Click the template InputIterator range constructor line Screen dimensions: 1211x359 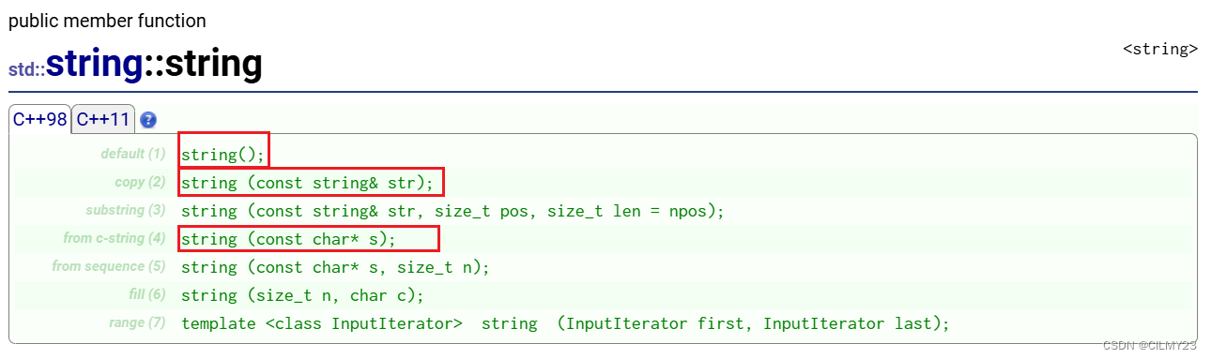pos(566,323)
